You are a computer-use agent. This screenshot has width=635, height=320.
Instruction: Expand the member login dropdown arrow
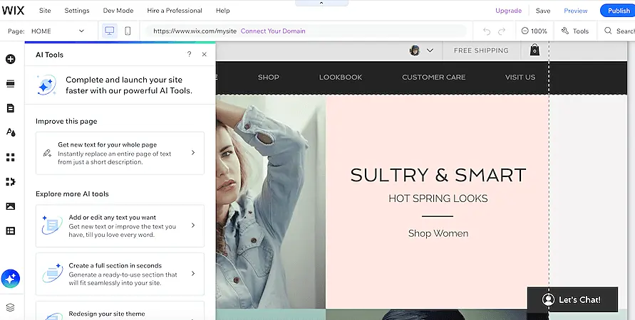430,50
